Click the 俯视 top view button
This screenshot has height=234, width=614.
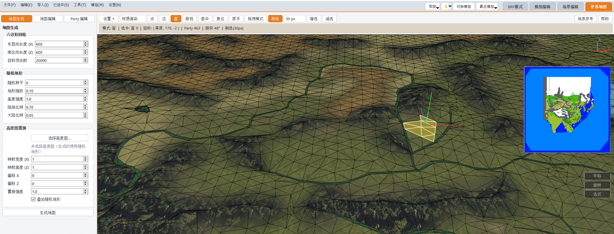click(x=189, y=19)
